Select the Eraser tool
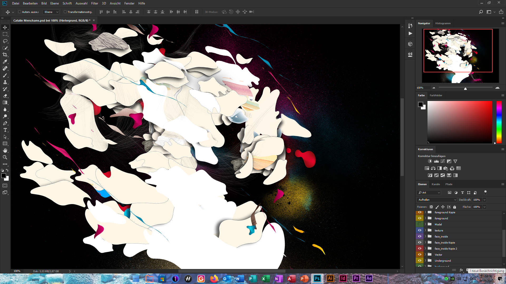Image resolution: width=506 pixels, height=284 pixels. point(5,96)
